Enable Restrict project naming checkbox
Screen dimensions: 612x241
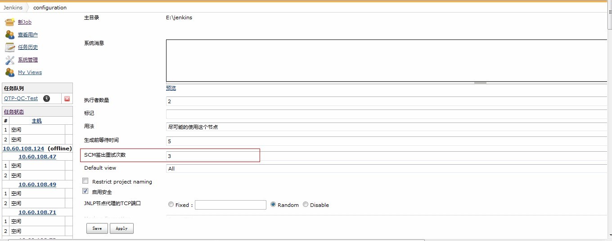[85, 181]
